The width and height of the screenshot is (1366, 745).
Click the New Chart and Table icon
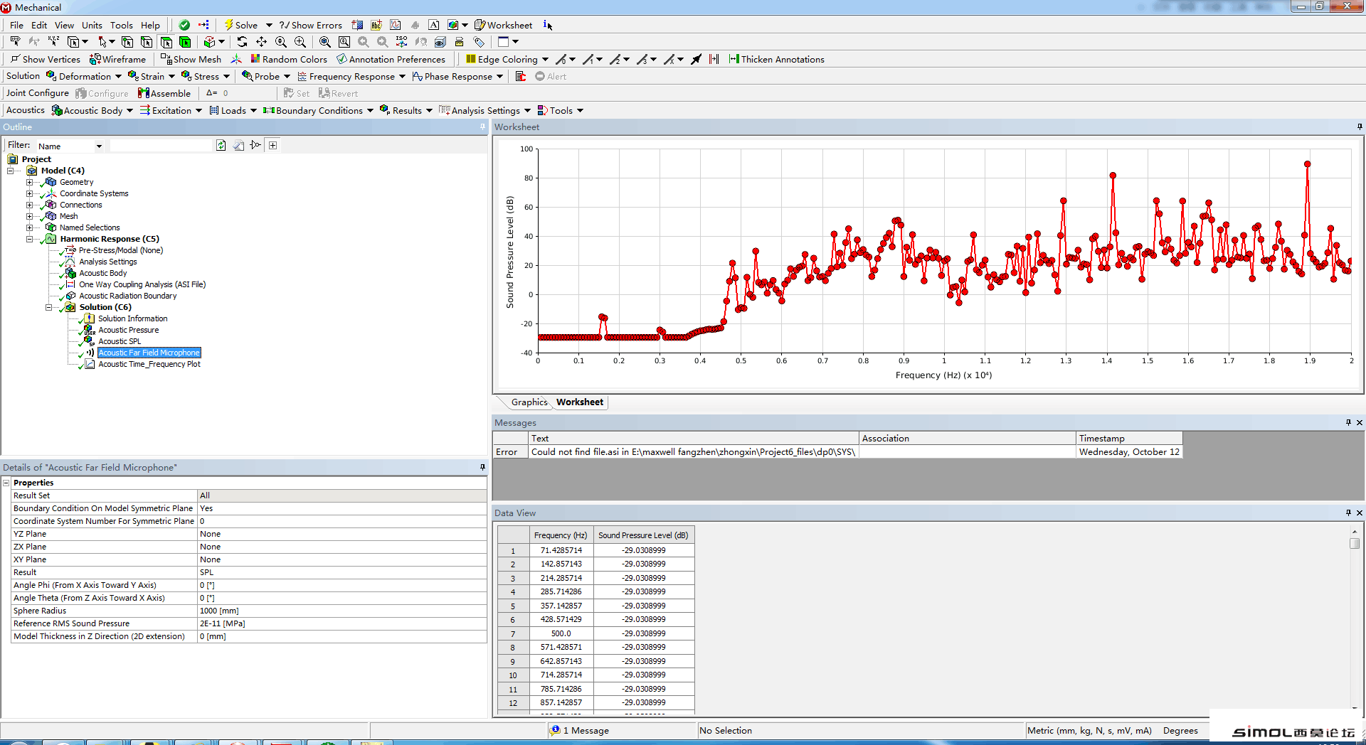(x=396, y=25)
